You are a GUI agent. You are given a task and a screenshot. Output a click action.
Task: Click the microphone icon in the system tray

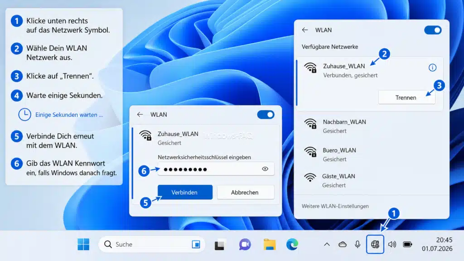click(358, 244)
